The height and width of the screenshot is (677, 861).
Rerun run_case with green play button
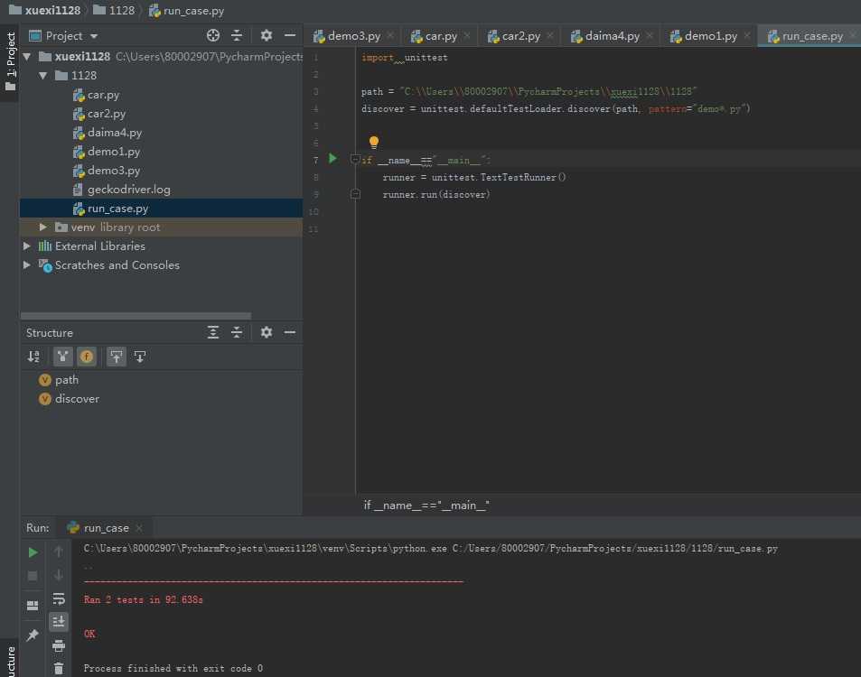click(x=33, y=552)
